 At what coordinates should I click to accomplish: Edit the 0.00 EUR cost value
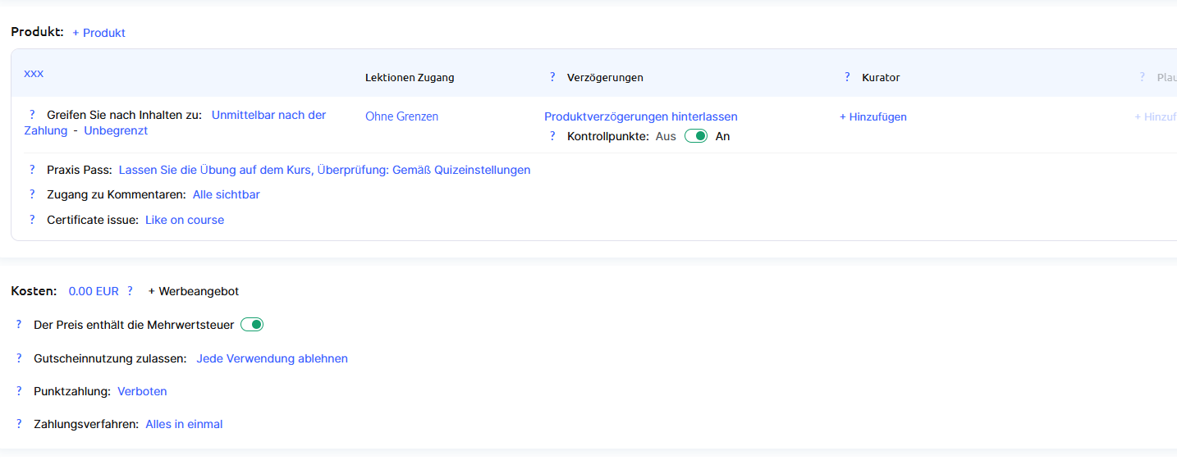click(94, 291)
